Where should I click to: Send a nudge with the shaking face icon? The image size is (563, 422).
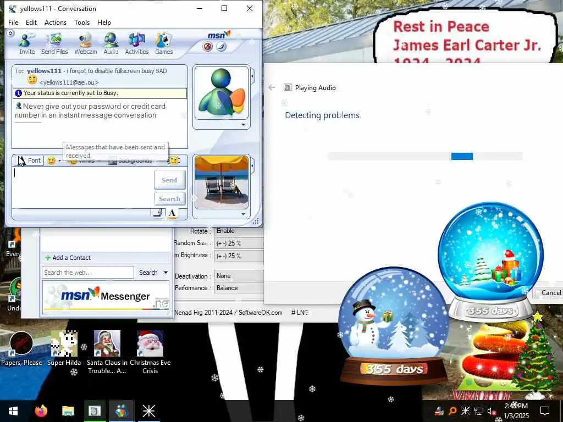174,160
